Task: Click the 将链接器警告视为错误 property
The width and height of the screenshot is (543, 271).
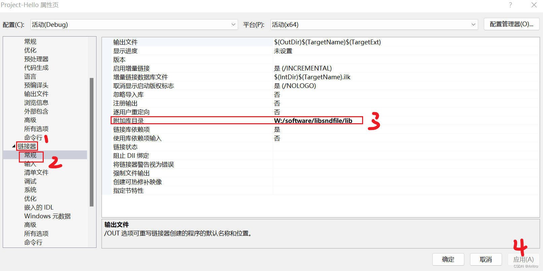Action: (144, 165)
